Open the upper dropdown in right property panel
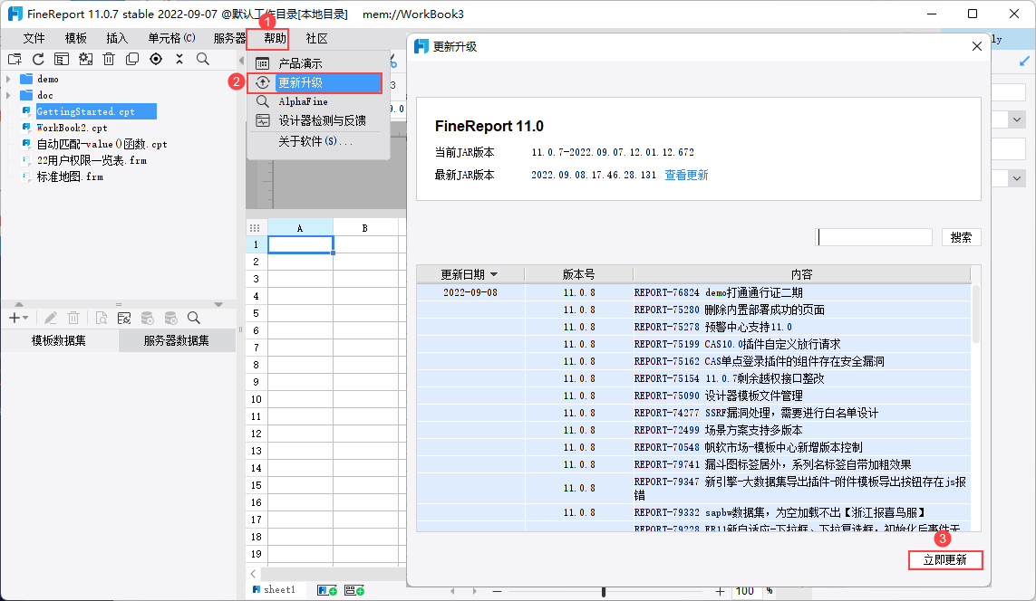Screen dimensions: 1036x601 (1017, 119)
